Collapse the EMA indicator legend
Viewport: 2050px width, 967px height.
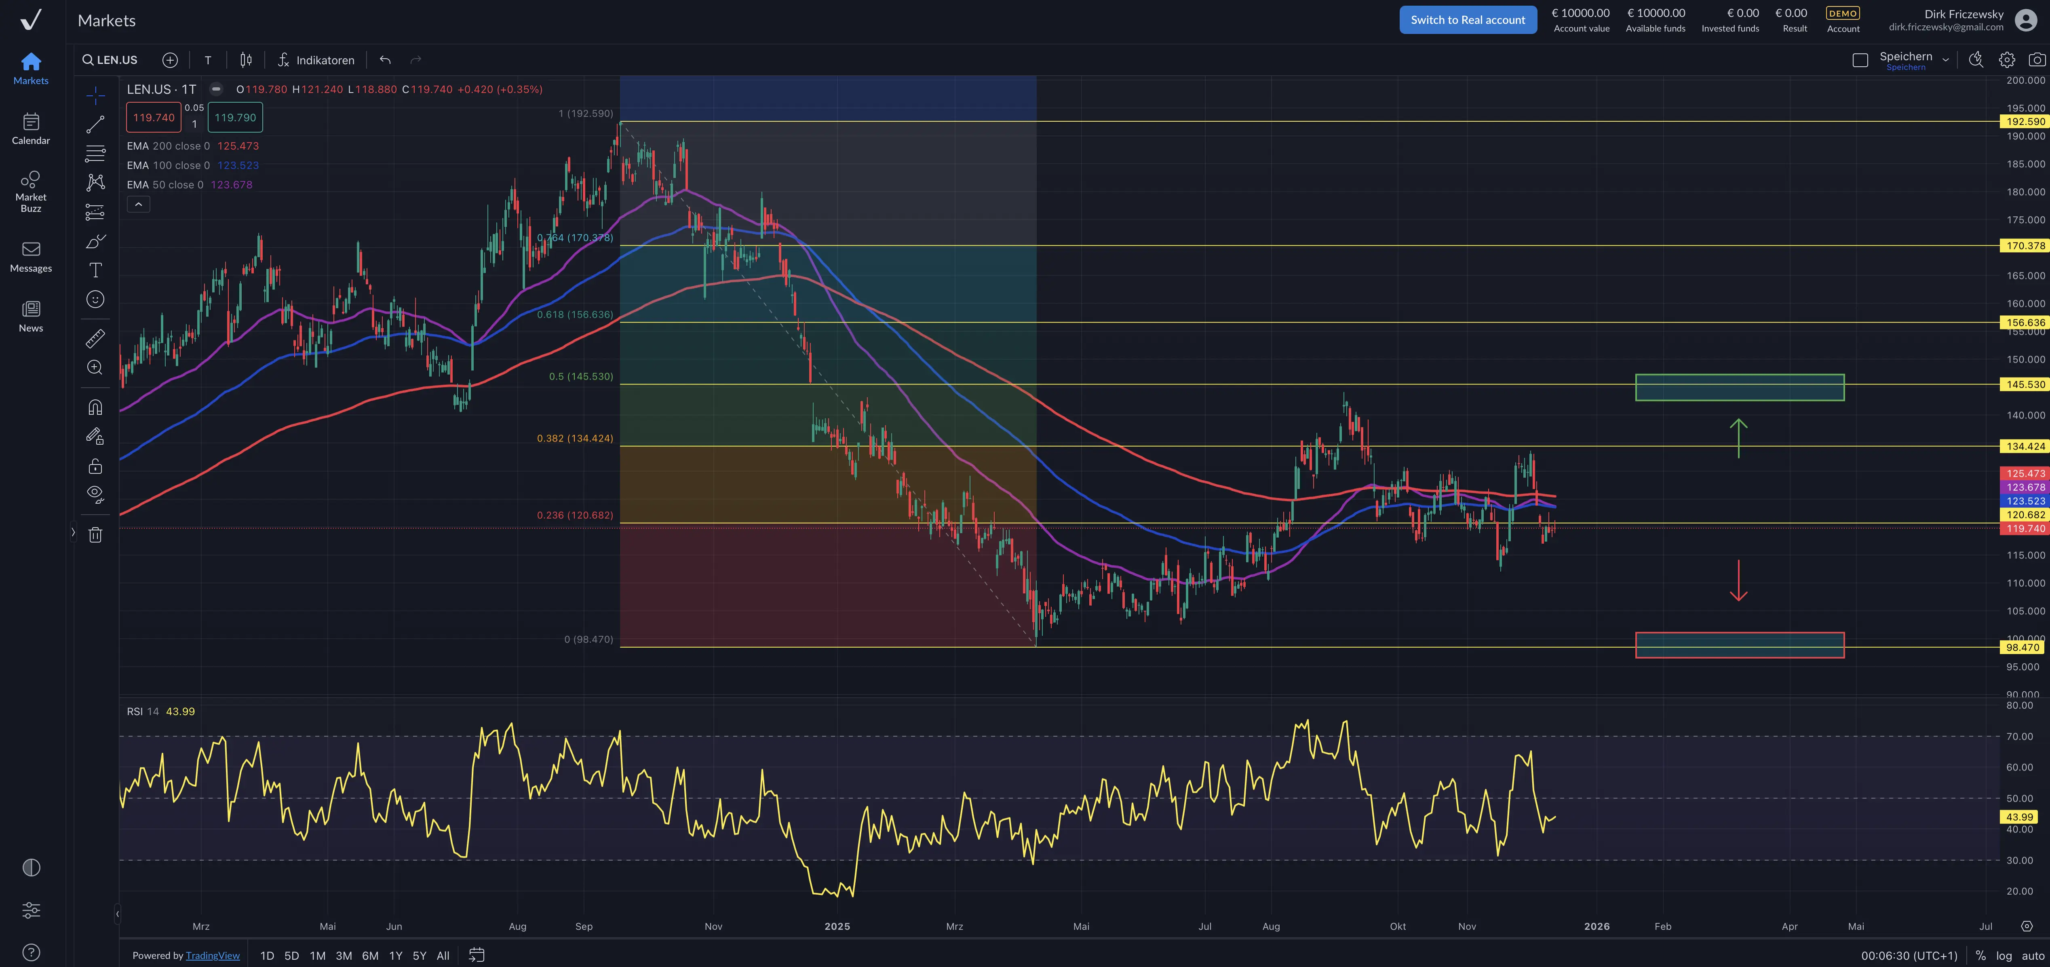point(139,205)
